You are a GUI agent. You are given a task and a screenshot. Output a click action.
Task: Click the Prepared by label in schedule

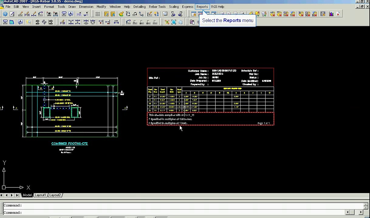[199, 84]
